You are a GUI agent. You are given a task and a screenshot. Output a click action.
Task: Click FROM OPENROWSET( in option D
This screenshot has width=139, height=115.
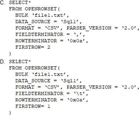(x=34, y=68)
